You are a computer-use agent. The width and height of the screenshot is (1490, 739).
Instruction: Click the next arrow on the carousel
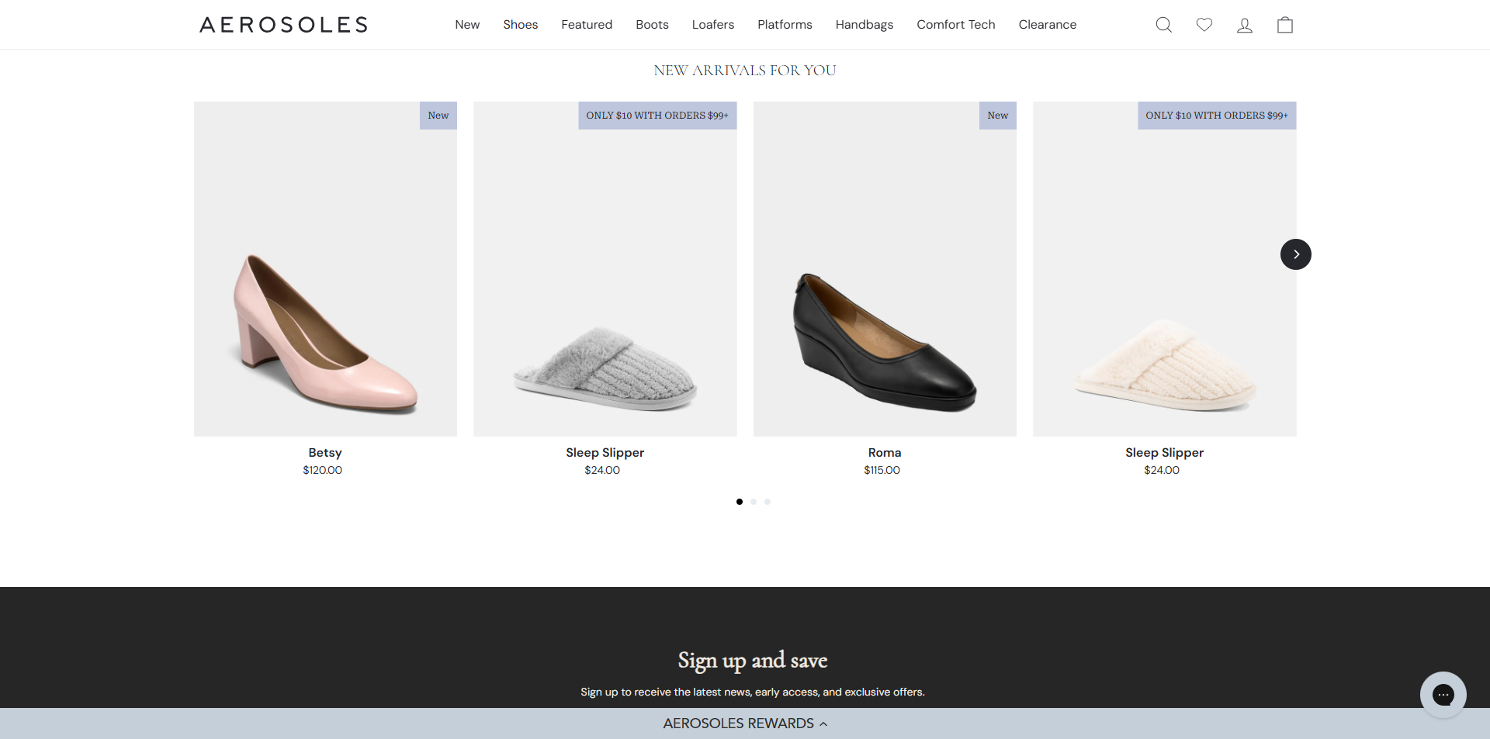tap(1294, 254)
